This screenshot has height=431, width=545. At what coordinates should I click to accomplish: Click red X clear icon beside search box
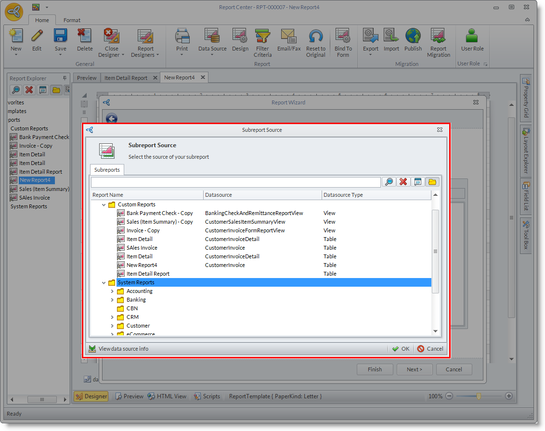pyautogui.click(x=403, y=182)
